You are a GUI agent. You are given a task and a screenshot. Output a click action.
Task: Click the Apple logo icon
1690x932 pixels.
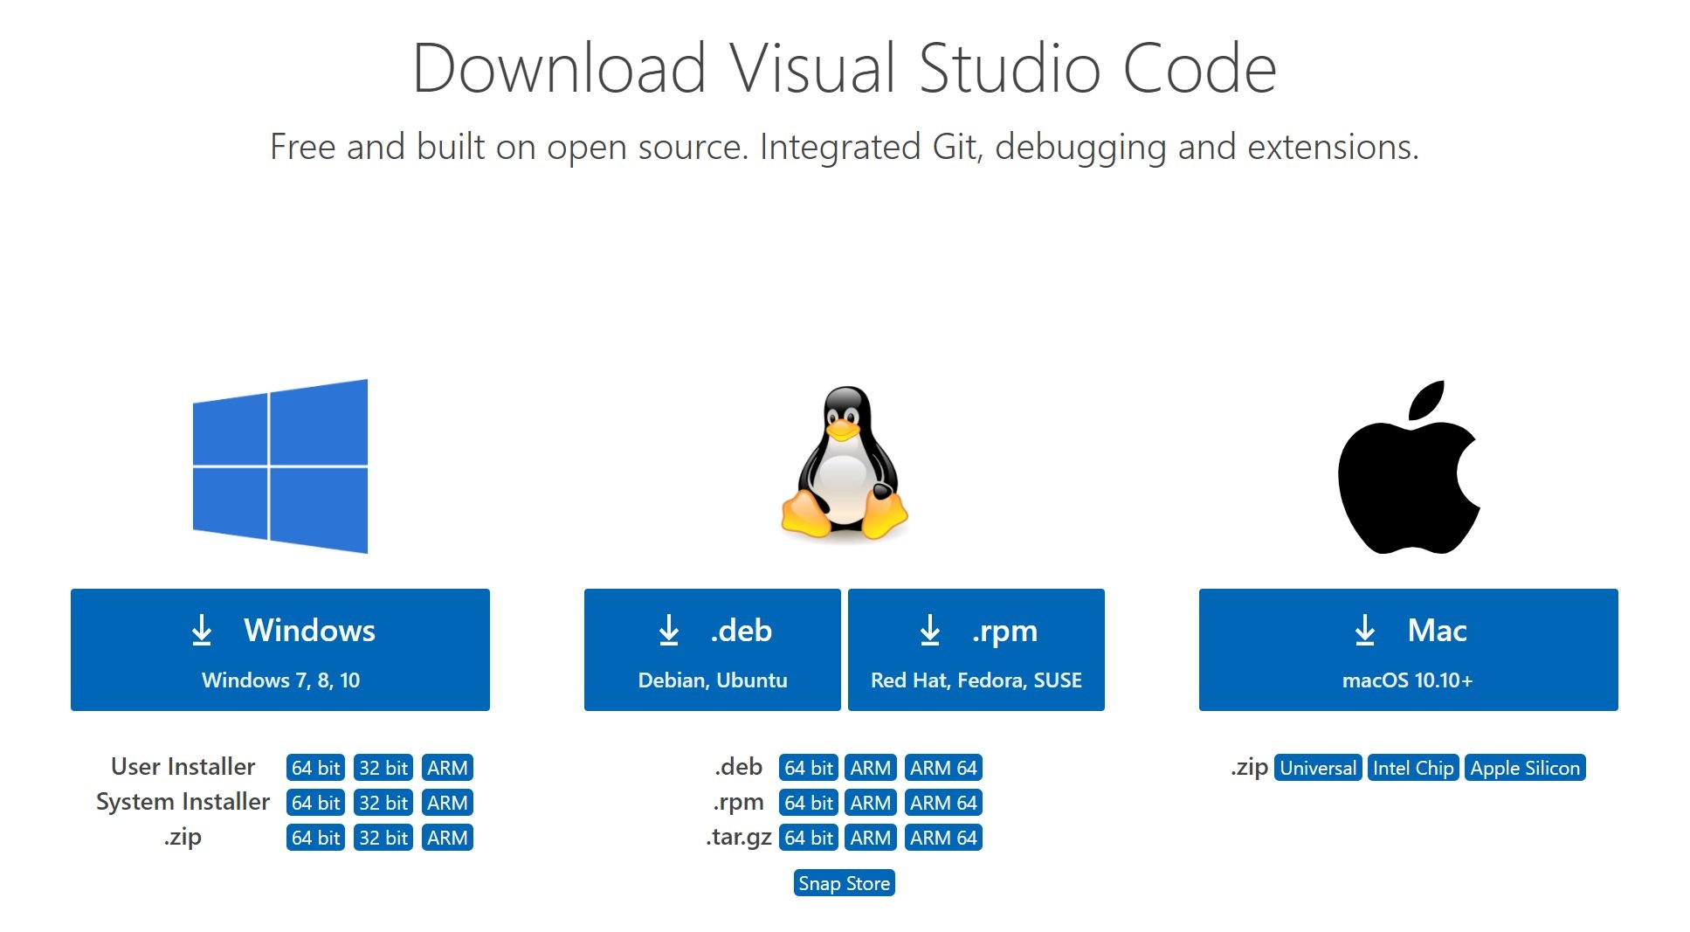[x=1409, y=466]
